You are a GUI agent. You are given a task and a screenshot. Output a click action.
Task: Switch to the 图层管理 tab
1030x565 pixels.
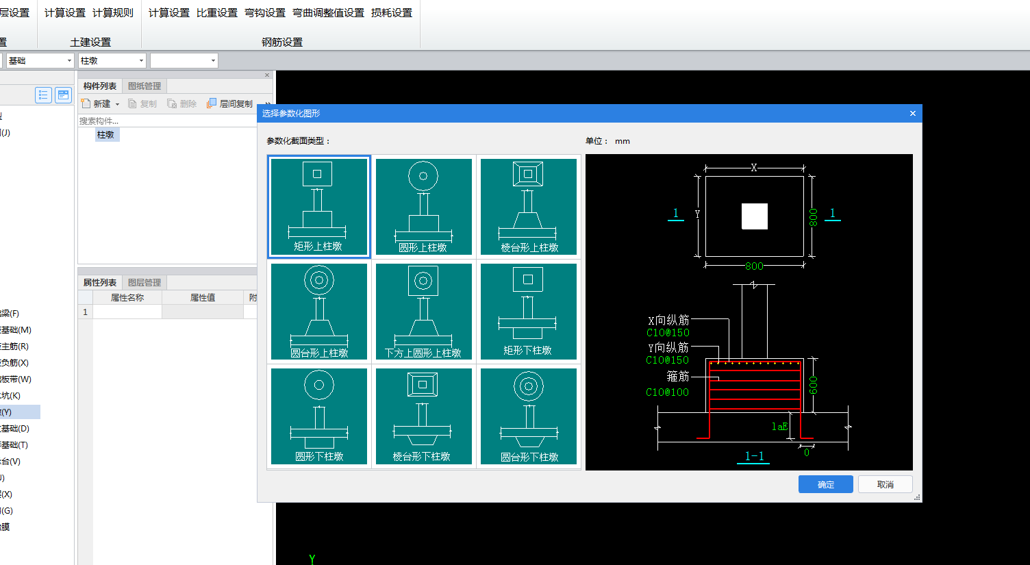(145, 282)
